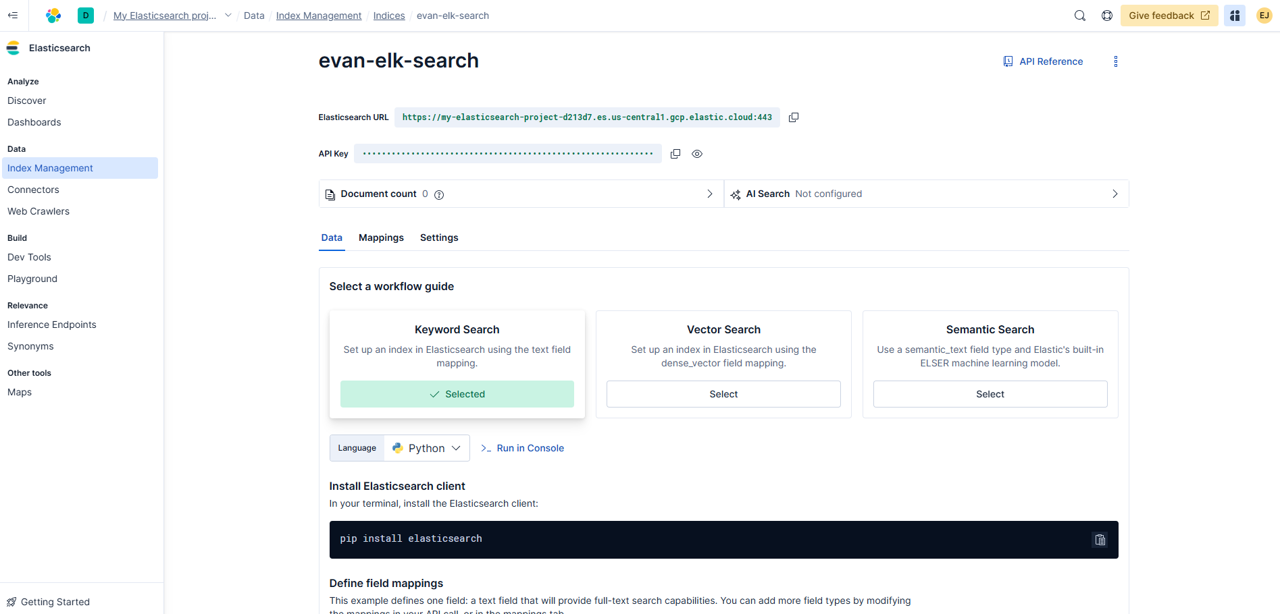This screenshot has height=614, width=1280.
Task: Open the API Reference link
Action: click(1051, 61)
